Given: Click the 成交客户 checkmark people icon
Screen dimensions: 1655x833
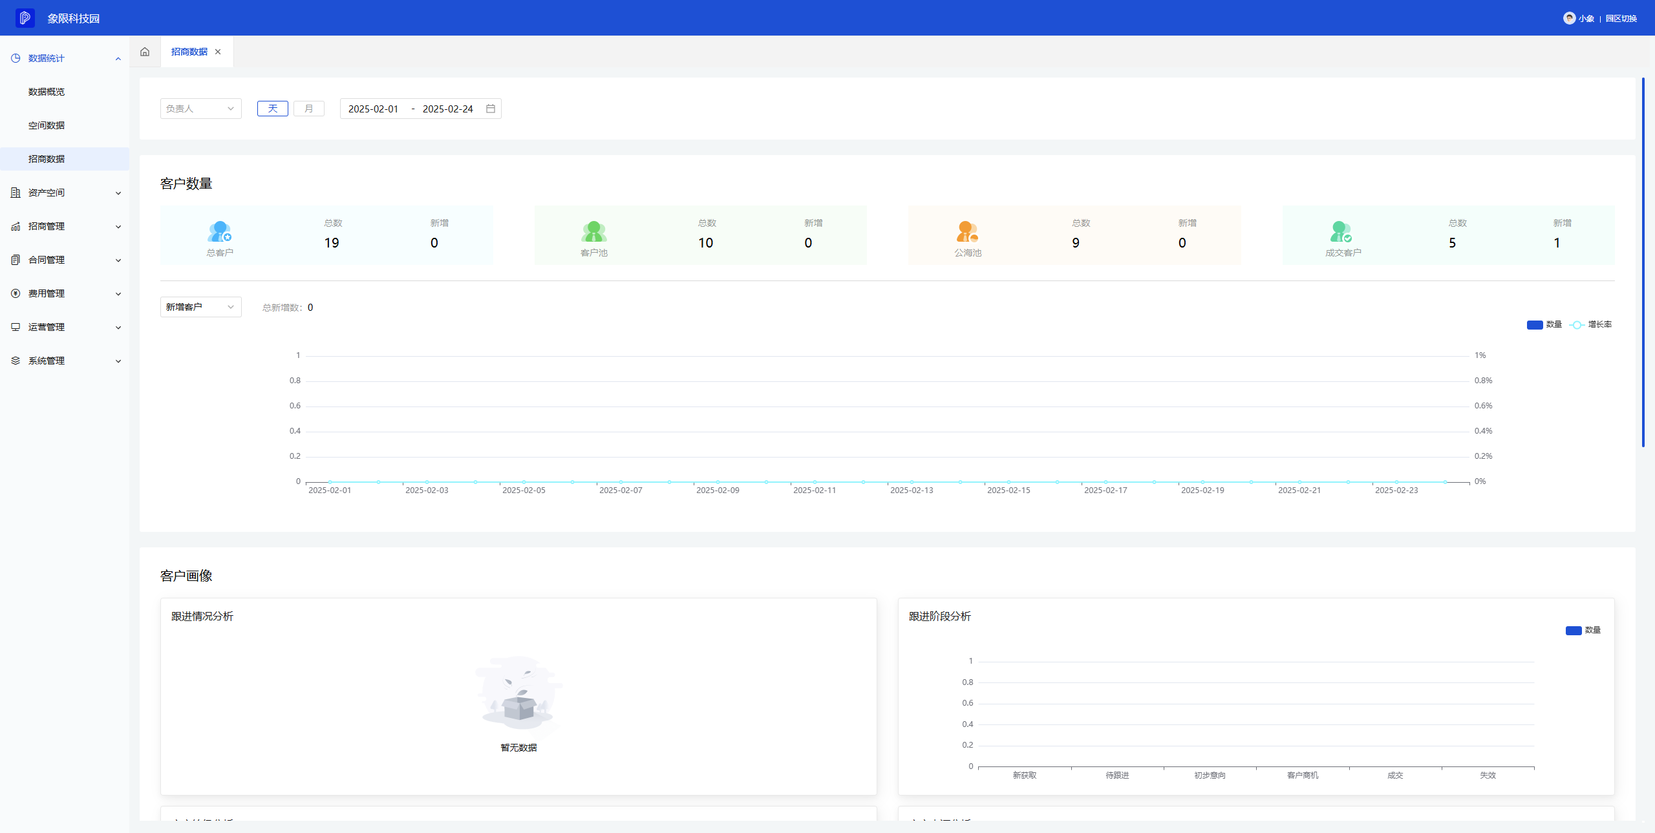Looking at the screenshot, I should (x=1341, y=231).
